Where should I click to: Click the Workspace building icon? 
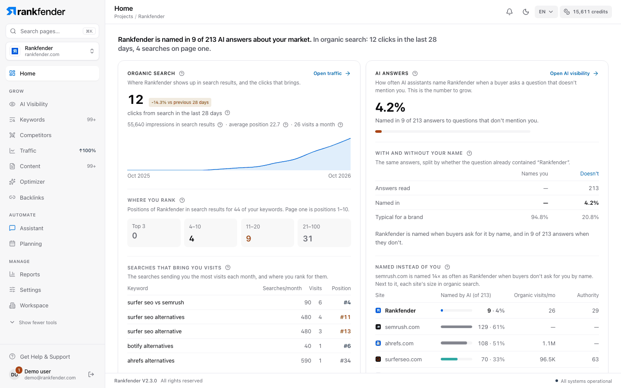point(12,305)
